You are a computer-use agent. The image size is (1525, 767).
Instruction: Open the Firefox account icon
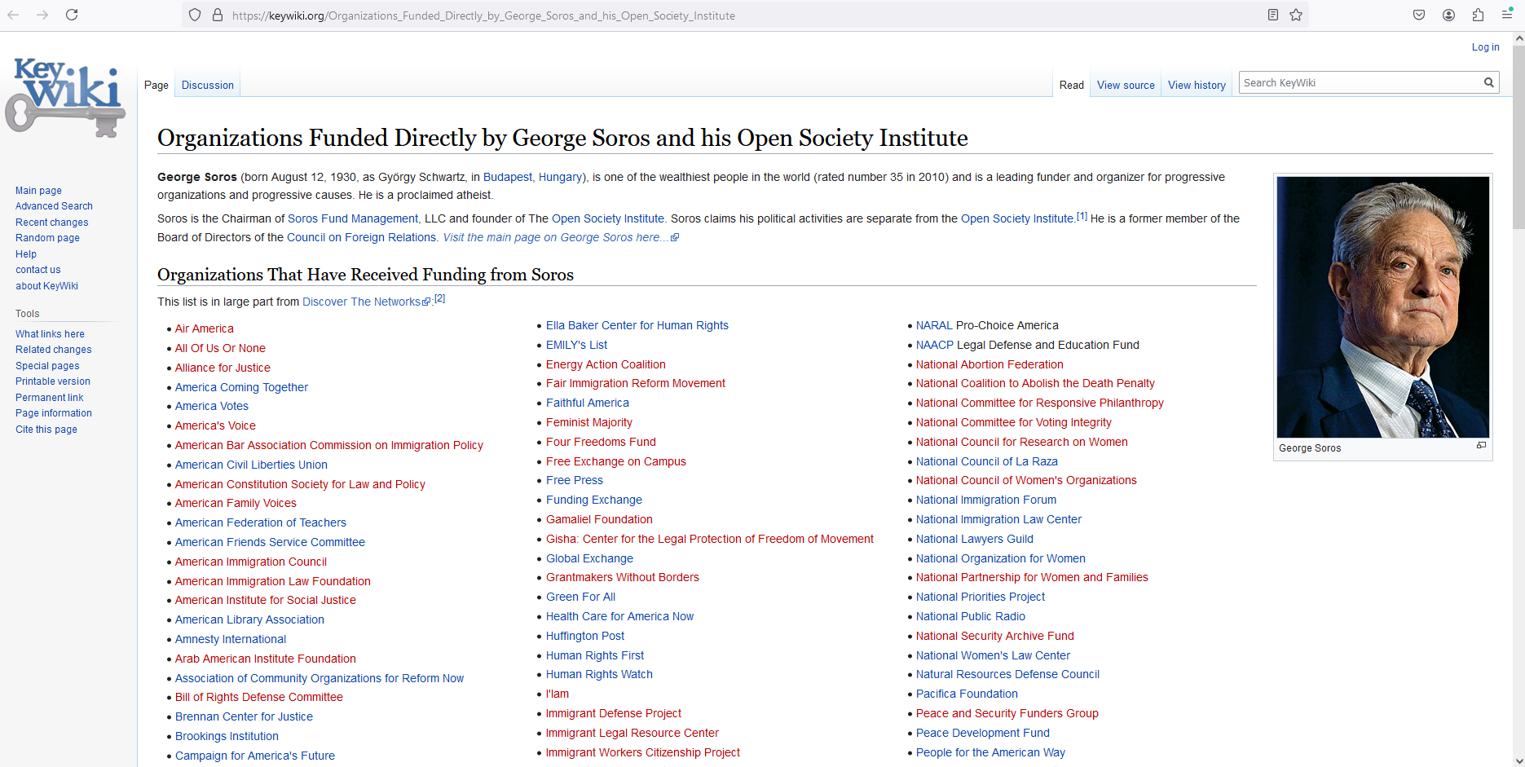(1448, 15)
